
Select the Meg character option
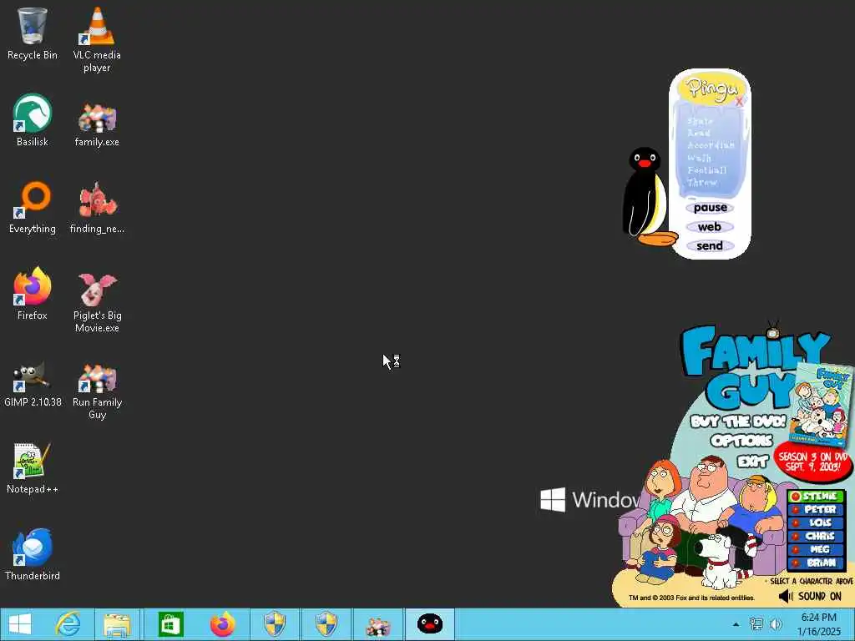coord(816,549)
